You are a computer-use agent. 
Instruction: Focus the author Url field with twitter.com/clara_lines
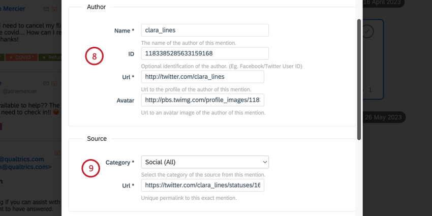[203, 77]
